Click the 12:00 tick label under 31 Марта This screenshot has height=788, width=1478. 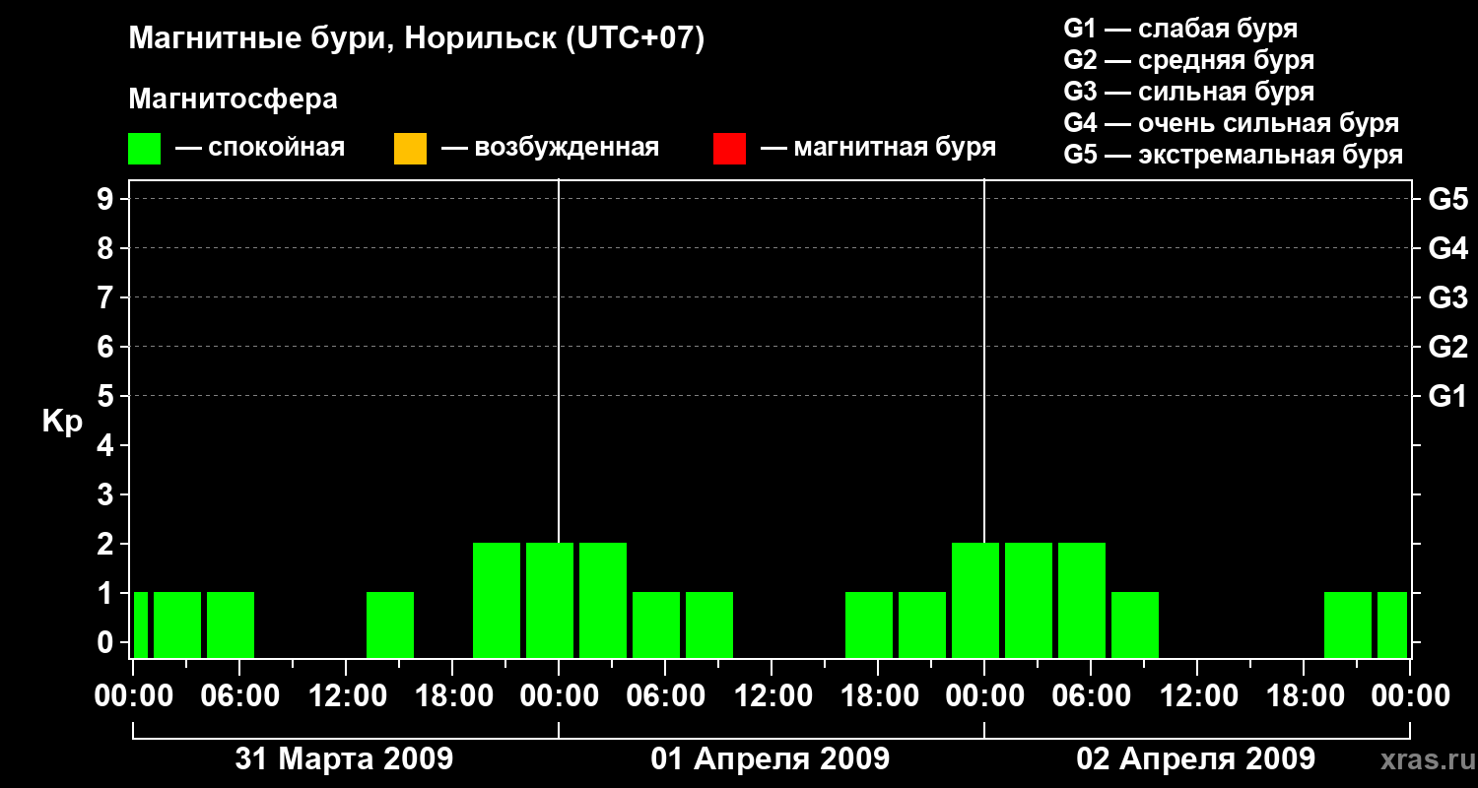tap(346, 695)
